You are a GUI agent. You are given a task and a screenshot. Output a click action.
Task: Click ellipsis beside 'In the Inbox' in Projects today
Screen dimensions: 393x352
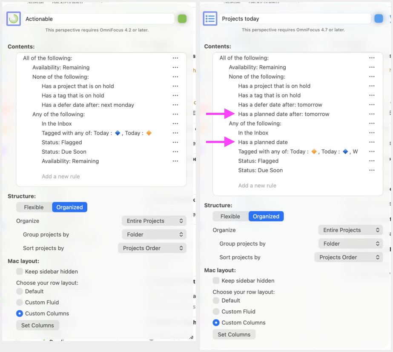[372, 133]
